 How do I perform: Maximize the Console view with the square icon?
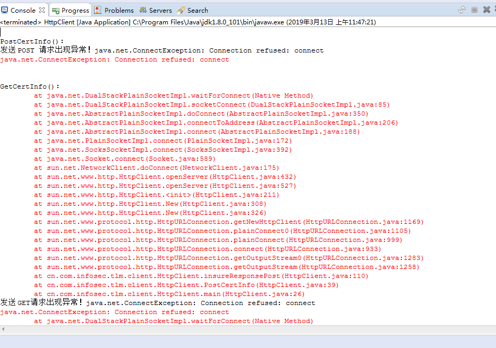coord(474,8)
